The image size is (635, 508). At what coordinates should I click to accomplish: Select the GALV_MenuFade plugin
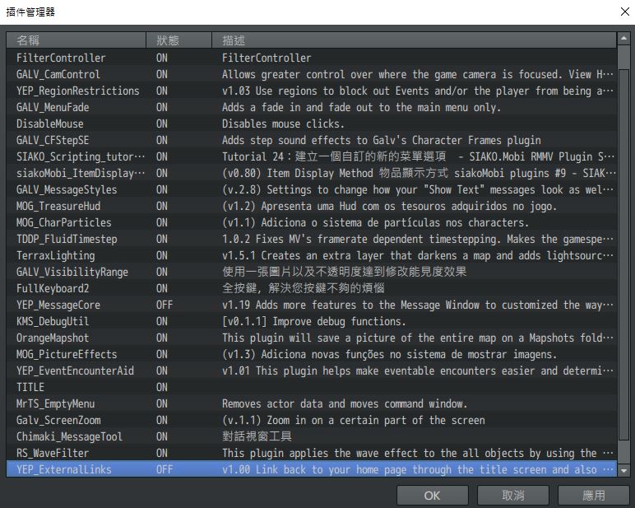click(312, 107)
